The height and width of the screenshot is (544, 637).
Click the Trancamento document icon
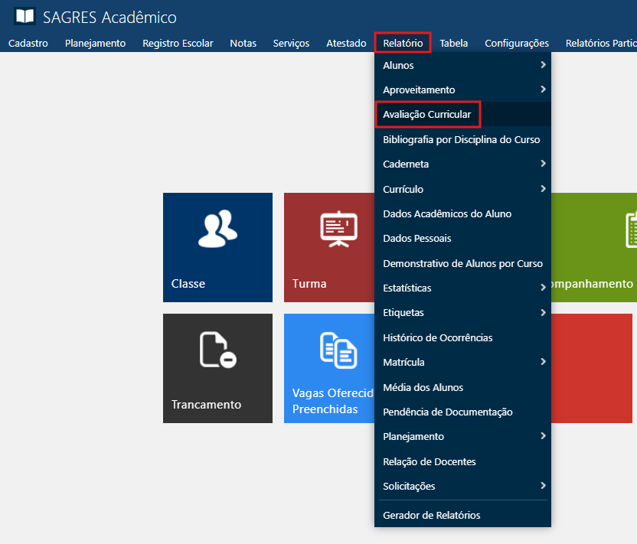coord(217,350)
